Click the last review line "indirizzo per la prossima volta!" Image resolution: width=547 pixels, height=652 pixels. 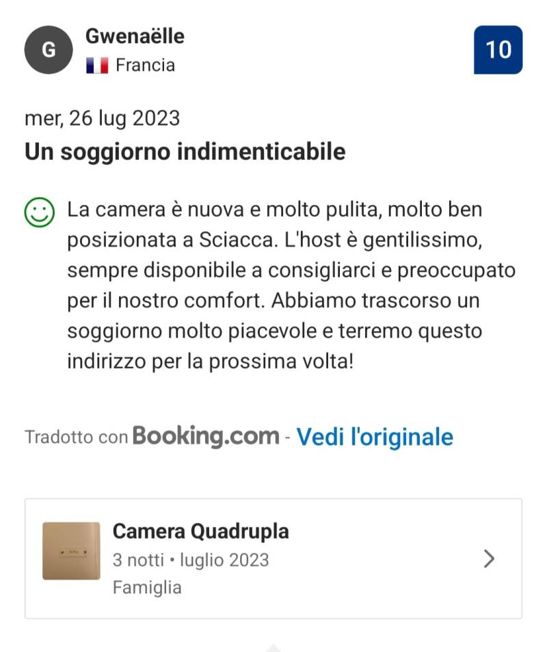point(210,361)
